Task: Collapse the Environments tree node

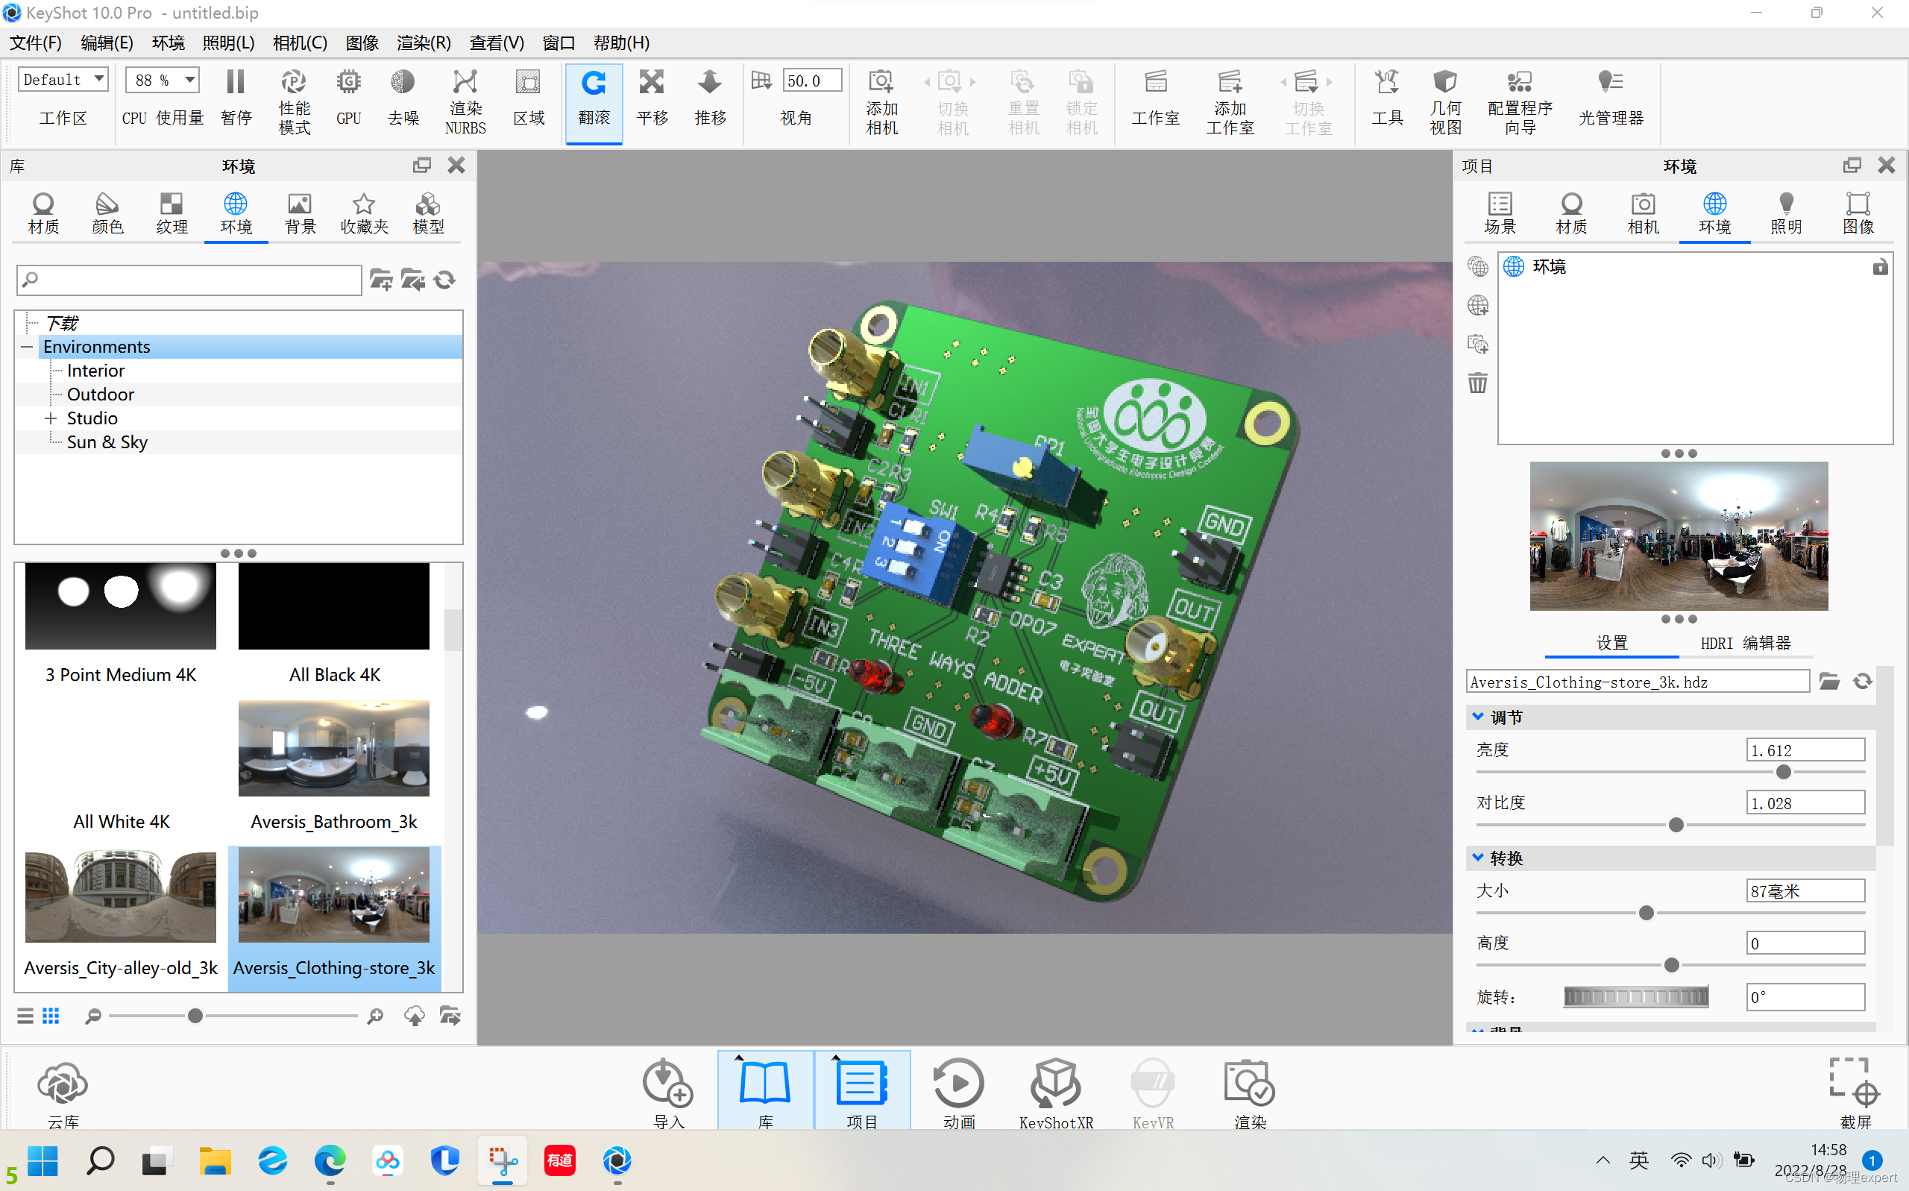Action: 27,347
